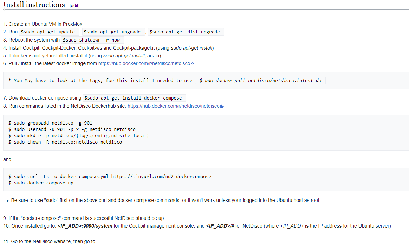Screen dimensions: 409x248
Task: Open the Docker Hub link in step 6
Action: [x=144, y=63]
